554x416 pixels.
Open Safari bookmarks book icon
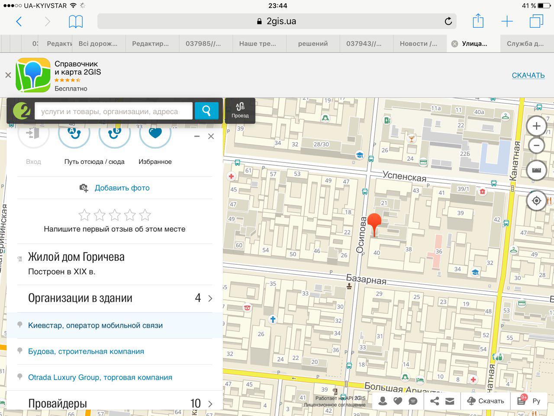[76, 21]
